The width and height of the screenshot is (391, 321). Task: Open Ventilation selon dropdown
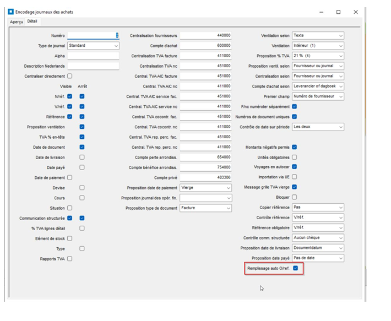(x=318, y=35)
